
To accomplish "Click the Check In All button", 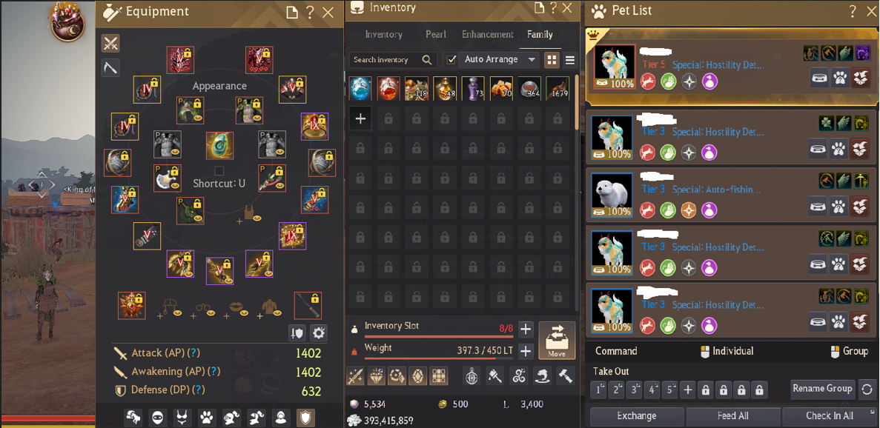I will tap(830, 416).
